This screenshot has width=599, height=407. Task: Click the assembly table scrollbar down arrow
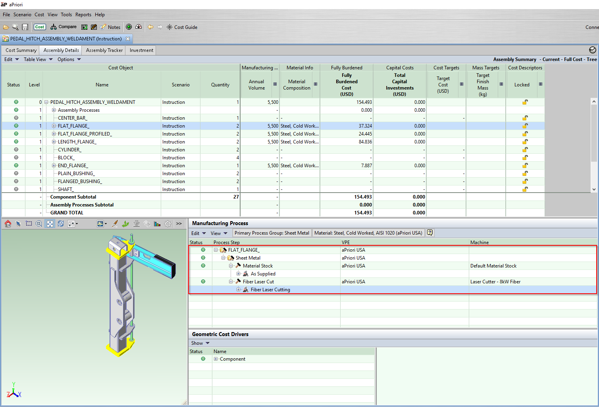coord(594,189)
